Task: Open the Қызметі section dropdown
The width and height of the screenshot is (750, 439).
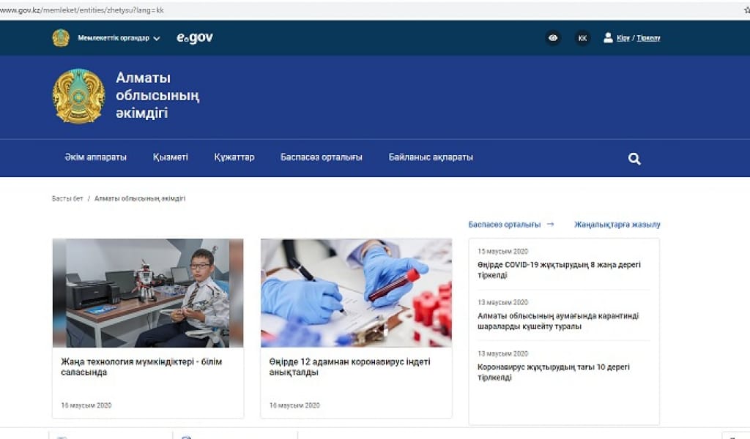Action: [170, 157]
